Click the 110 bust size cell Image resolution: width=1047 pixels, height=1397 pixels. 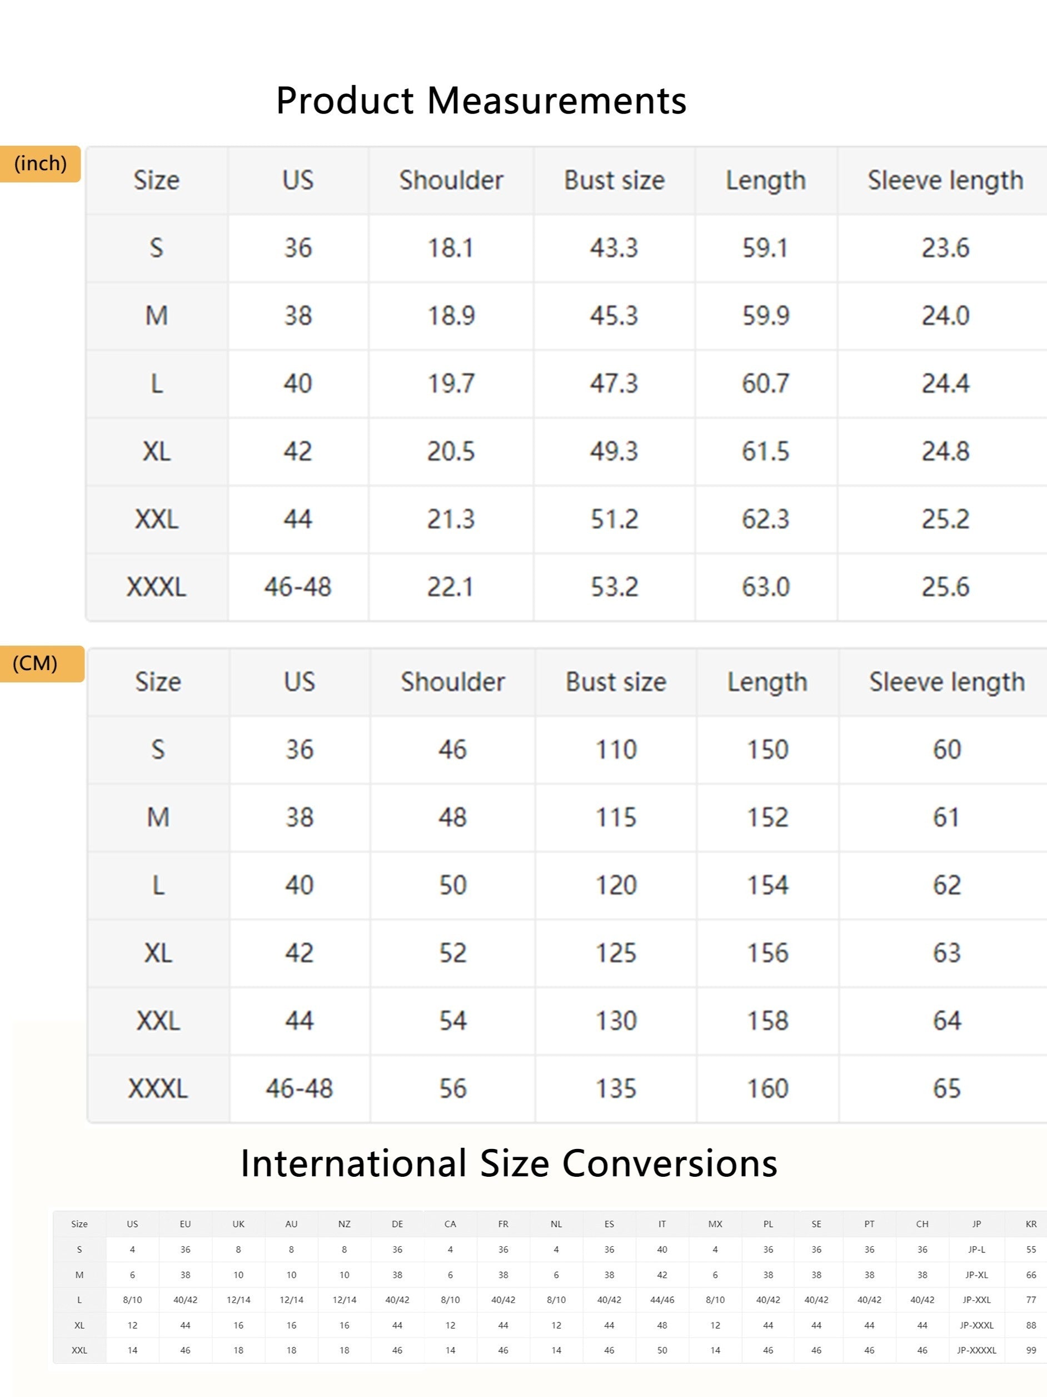point(616,750)
